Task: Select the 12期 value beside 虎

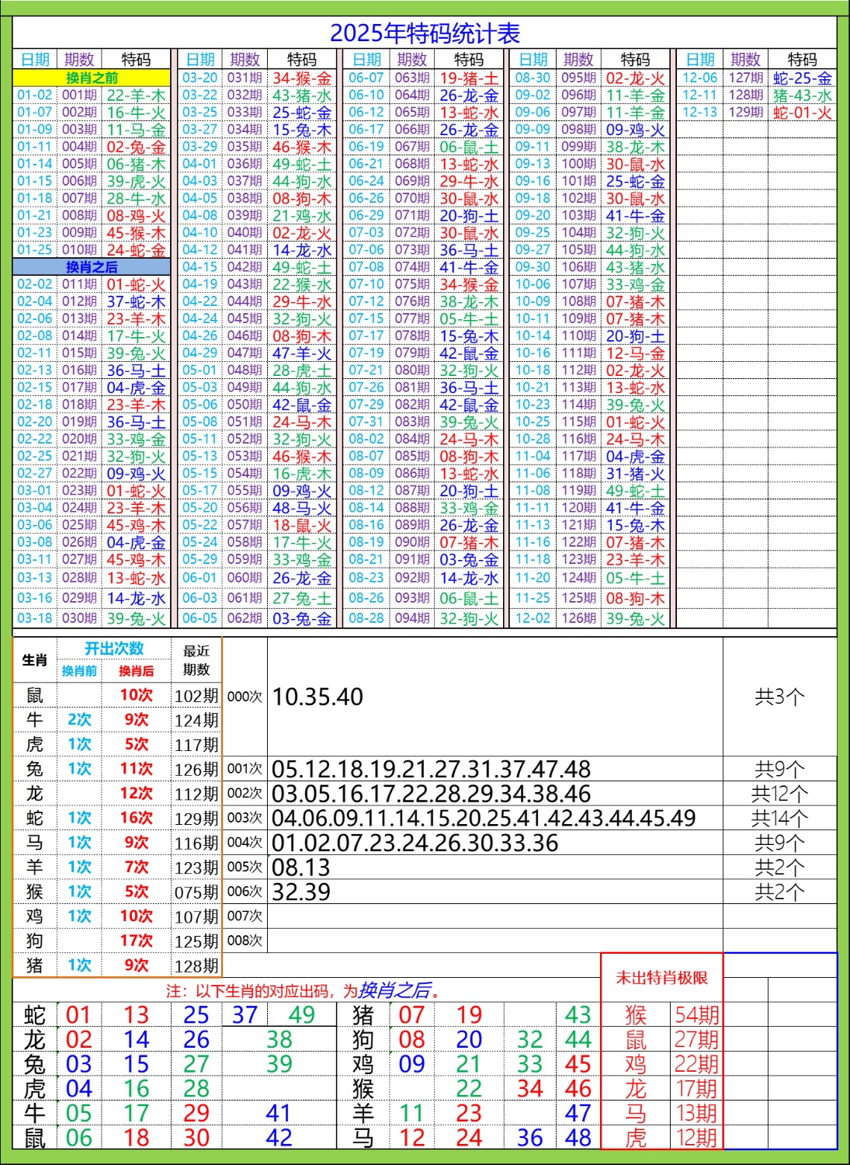Action: [696, 1138]
